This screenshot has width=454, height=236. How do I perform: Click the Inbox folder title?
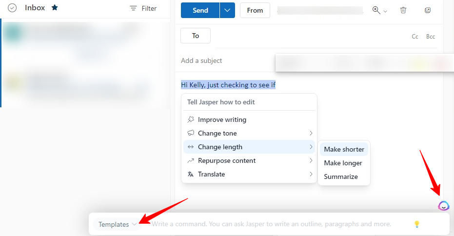[35, 8]
